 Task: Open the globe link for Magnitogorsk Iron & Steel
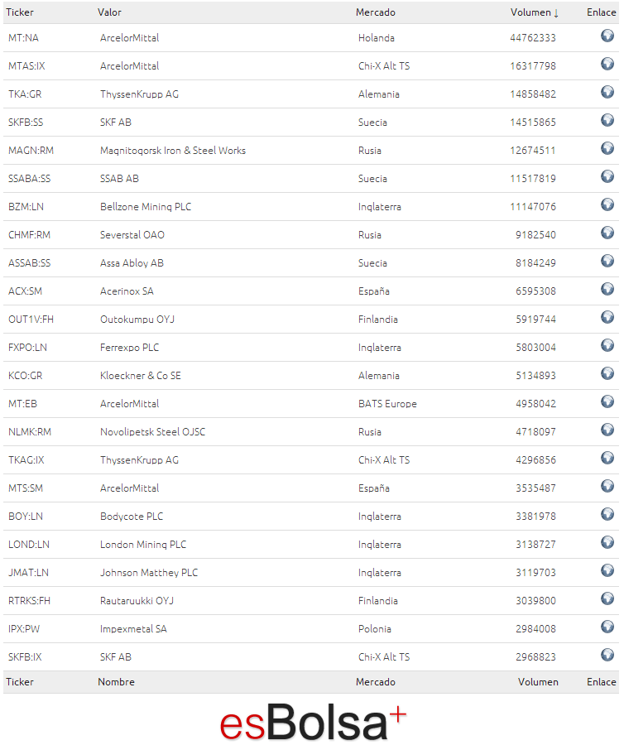(x=607, y=148)
